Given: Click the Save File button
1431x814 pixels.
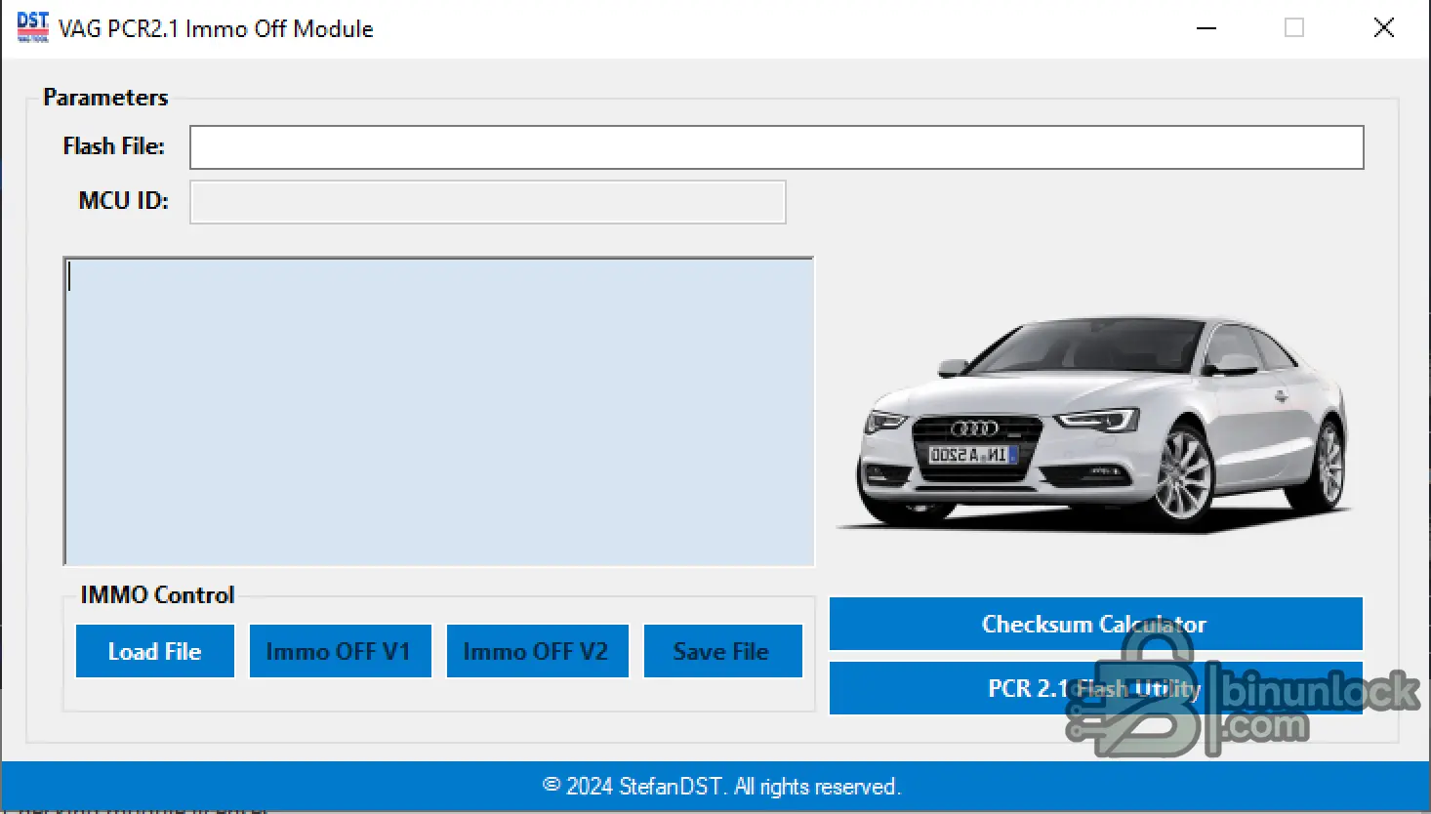Looking at the screenshot, I should [723, 651].
